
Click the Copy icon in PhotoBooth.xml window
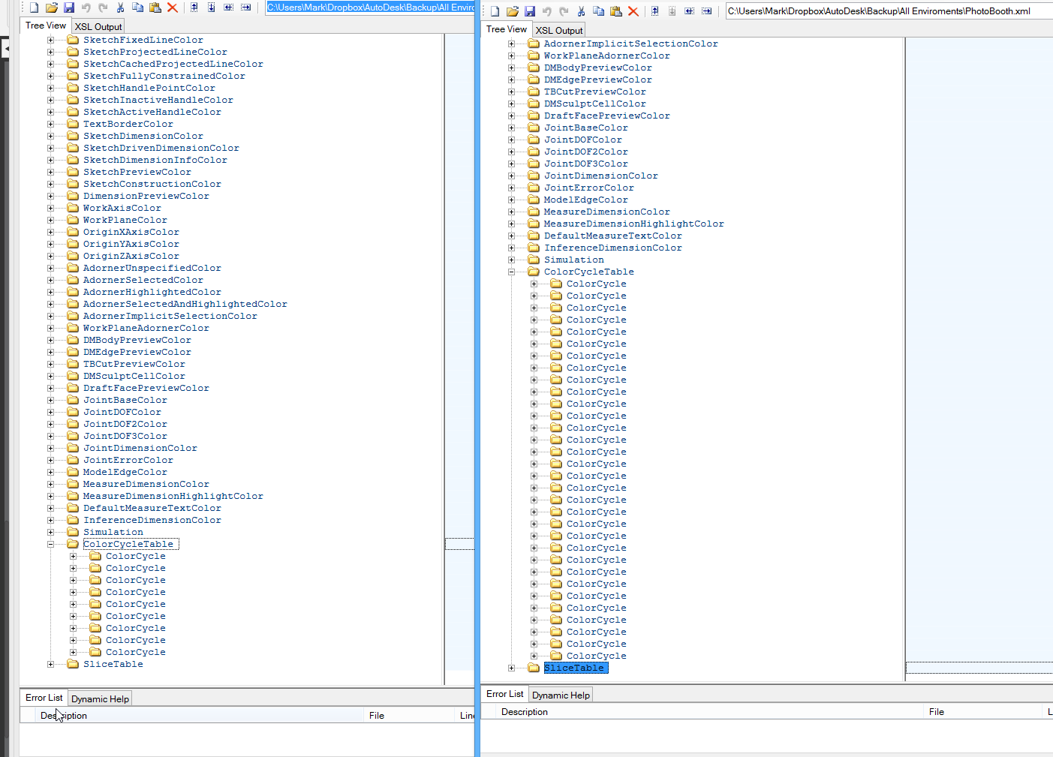(598, 11)
